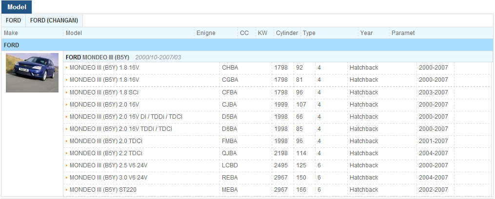495x199 pixels.
Task: Click the 2198 CC value
Action: pos(281,153)
